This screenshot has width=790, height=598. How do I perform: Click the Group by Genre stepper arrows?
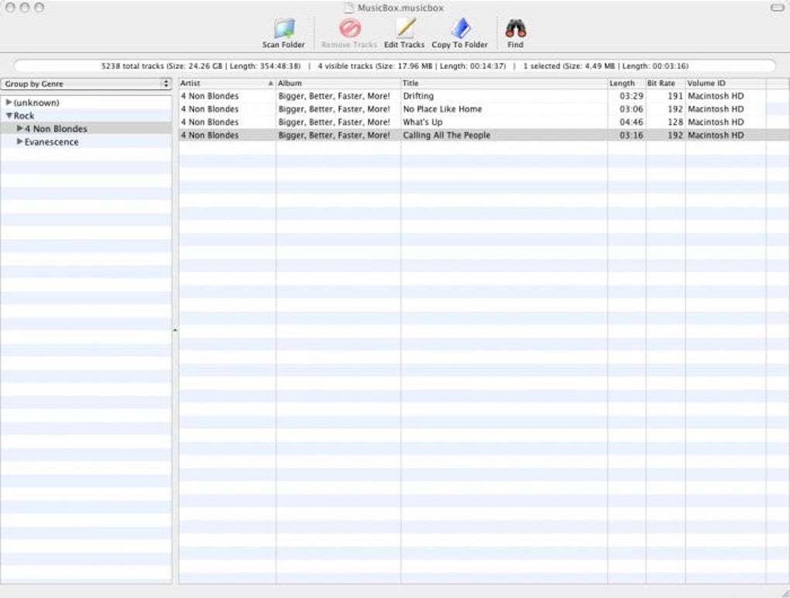pos(167,83)
